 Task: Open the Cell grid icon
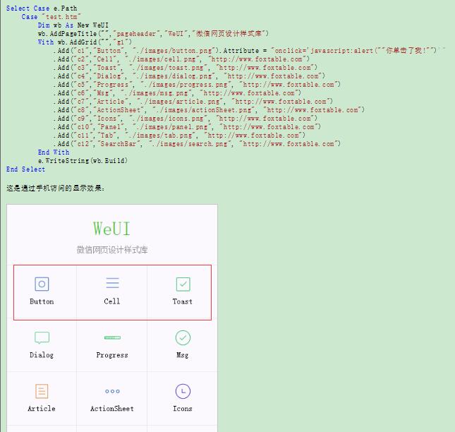(x=112, y=283)
